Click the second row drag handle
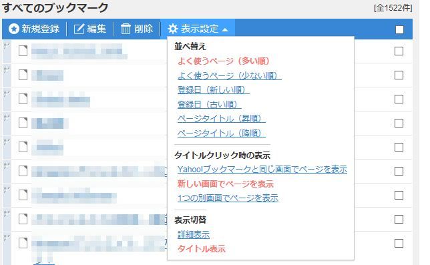 7,75
